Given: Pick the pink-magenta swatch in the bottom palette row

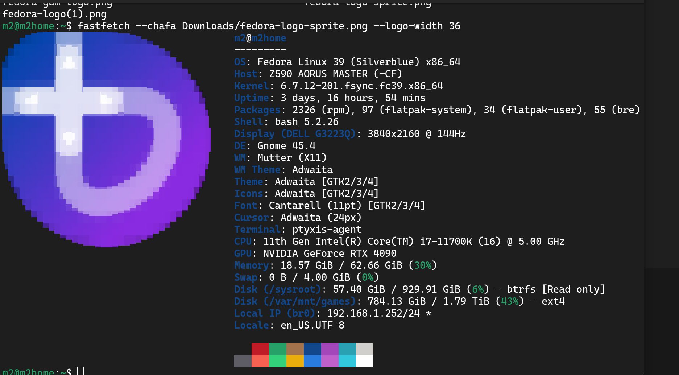Looking at the screenshot, I should click(x=330, y=361).
